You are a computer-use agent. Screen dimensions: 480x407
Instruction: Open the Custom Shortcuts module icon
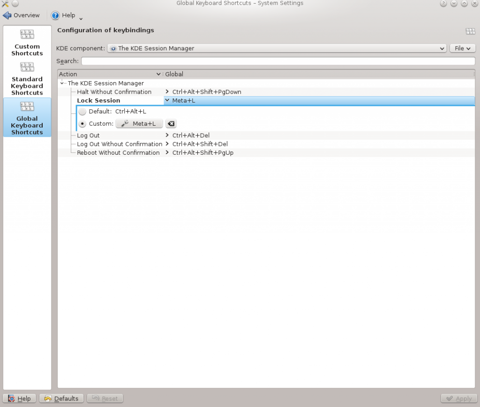coord(27,34)
